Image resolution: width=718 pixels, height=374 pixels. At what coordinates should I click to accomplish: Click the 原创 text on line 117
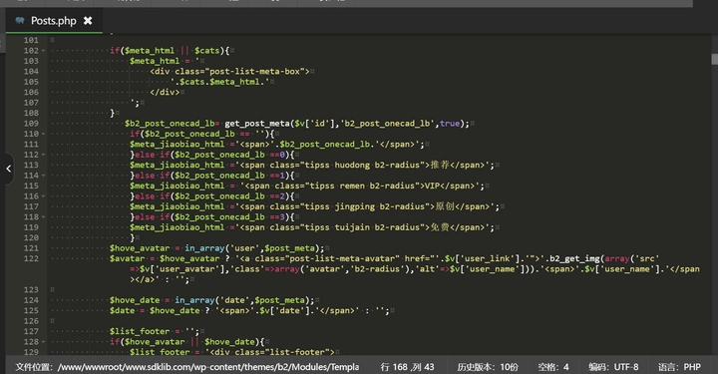point(445,206)
